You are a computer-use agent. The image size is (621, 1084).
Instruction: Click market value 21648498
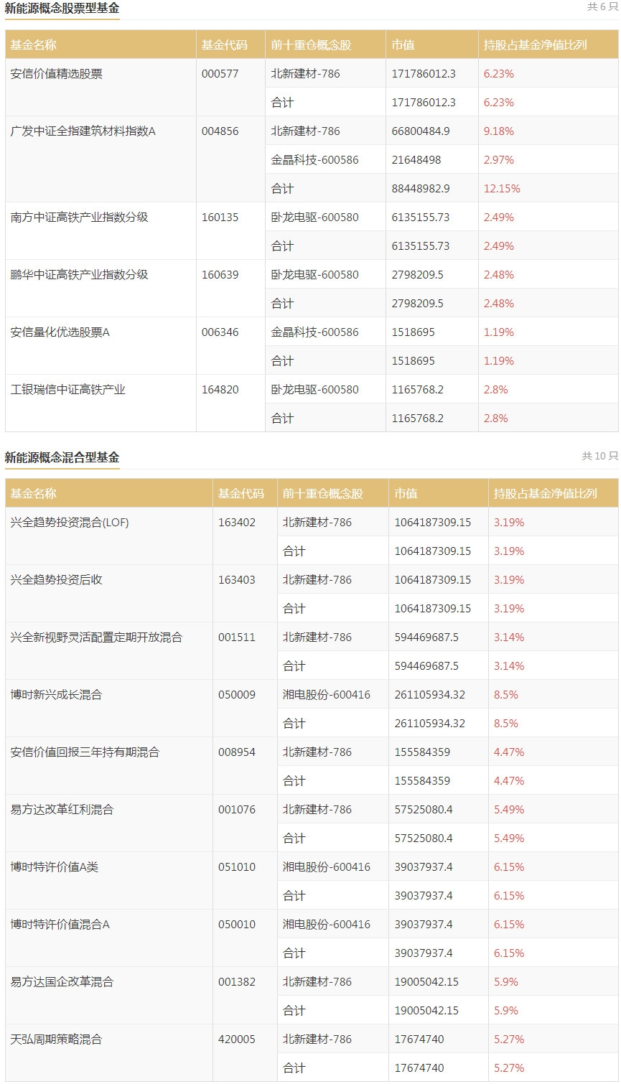[x=416, y=159]
